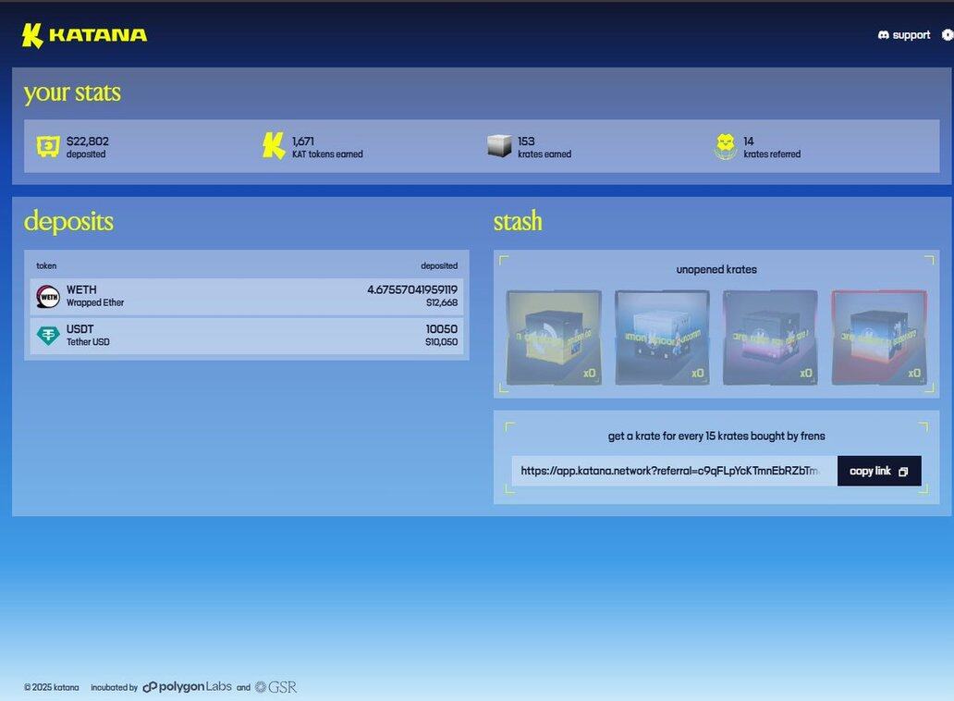Click the Katana logo in header
954x701 pixels.
click(x=84, y=35)
